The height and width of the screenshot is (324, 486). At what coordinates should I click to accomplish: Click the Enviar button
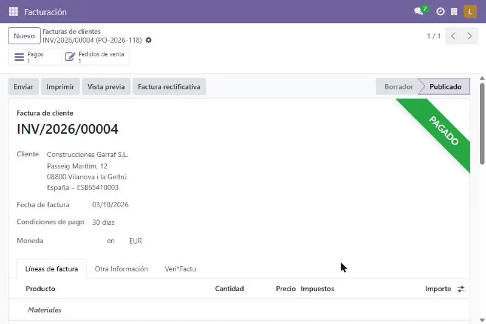point(23,86)
